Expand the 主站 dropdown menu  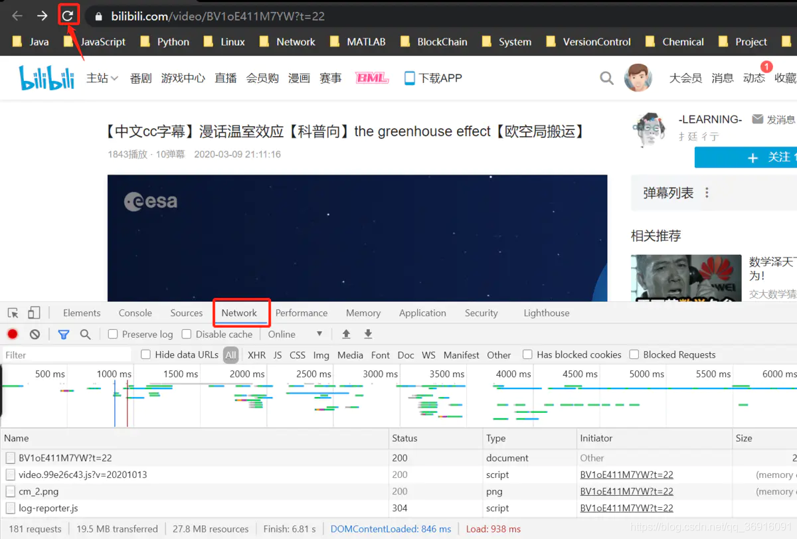102,78
